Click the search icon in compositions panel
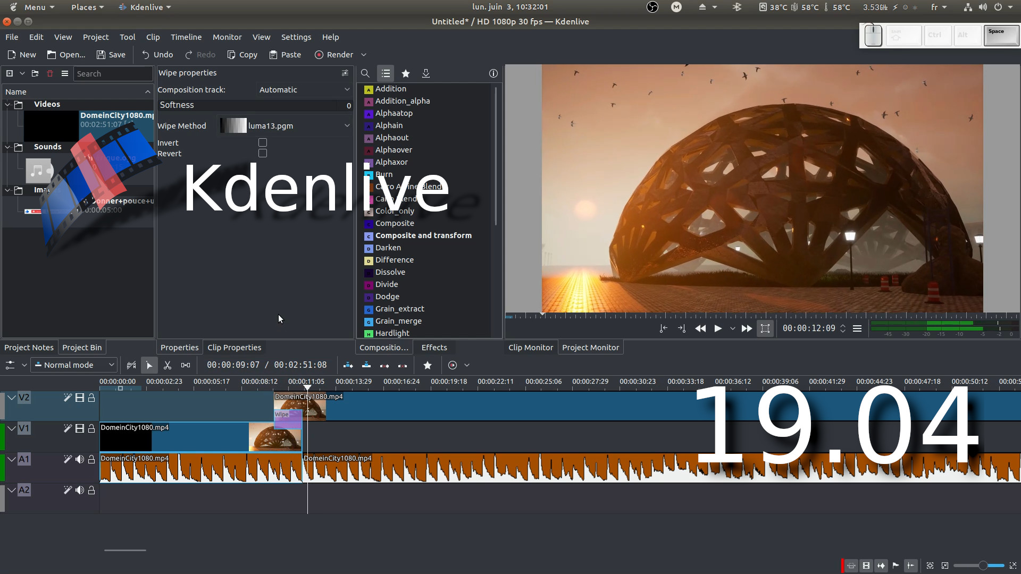Image resolution: width=1021 pixels, height=574 pixels. click(x=365, y=73)
